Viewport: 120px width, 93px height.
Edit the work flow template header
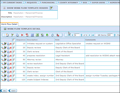(51, 8)
